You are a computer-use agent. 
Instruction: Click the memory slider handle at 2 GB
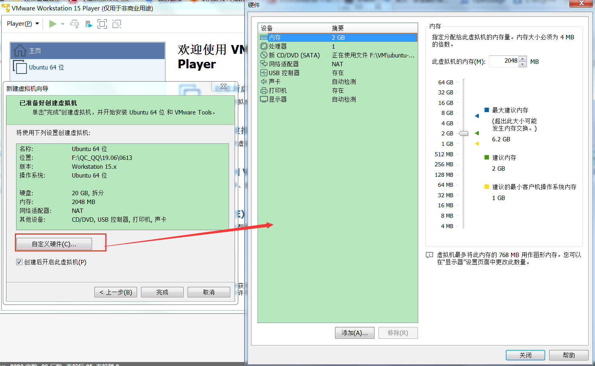(464, 133)
